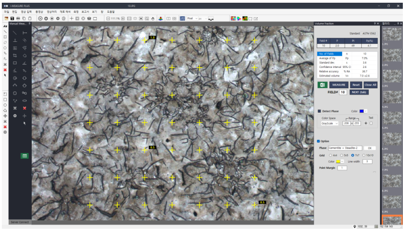Click the target crosshair tool in Manual Meas panel
406x231 pixels.
[24, 116]
